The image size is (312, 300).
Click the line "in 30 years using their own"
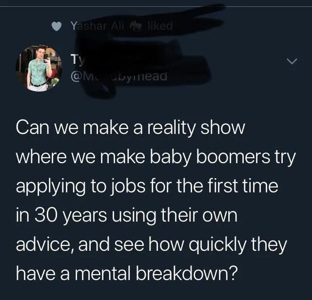point(127,216)
